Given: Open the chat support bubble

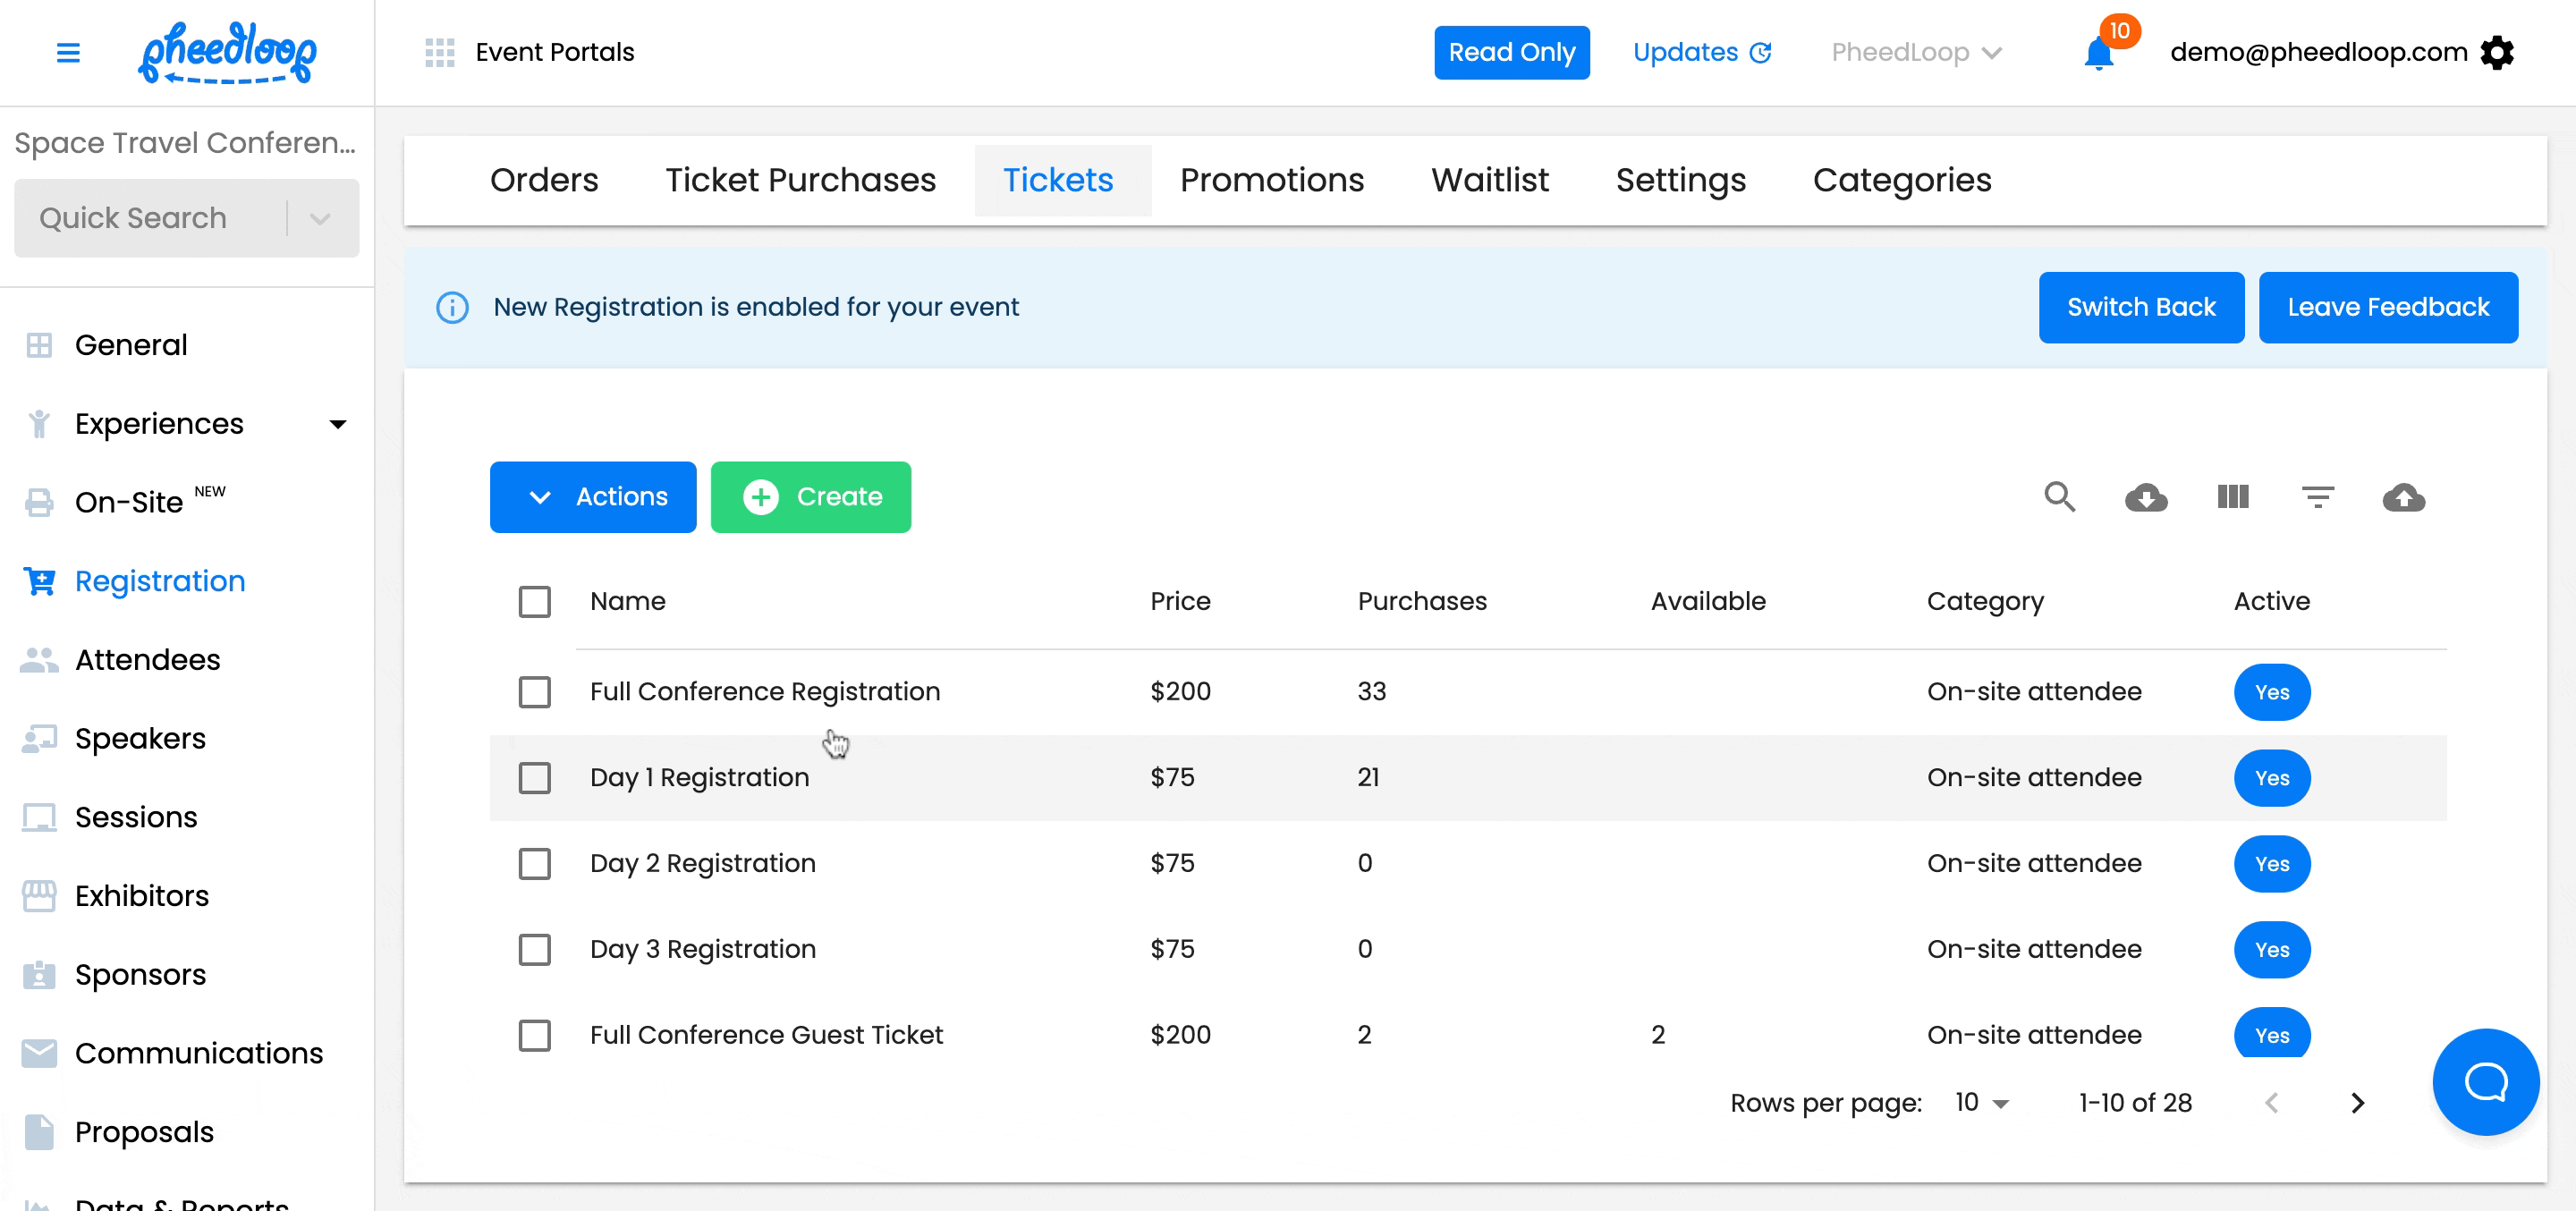Looking at the screenshot, I should pos(2485,1081).
